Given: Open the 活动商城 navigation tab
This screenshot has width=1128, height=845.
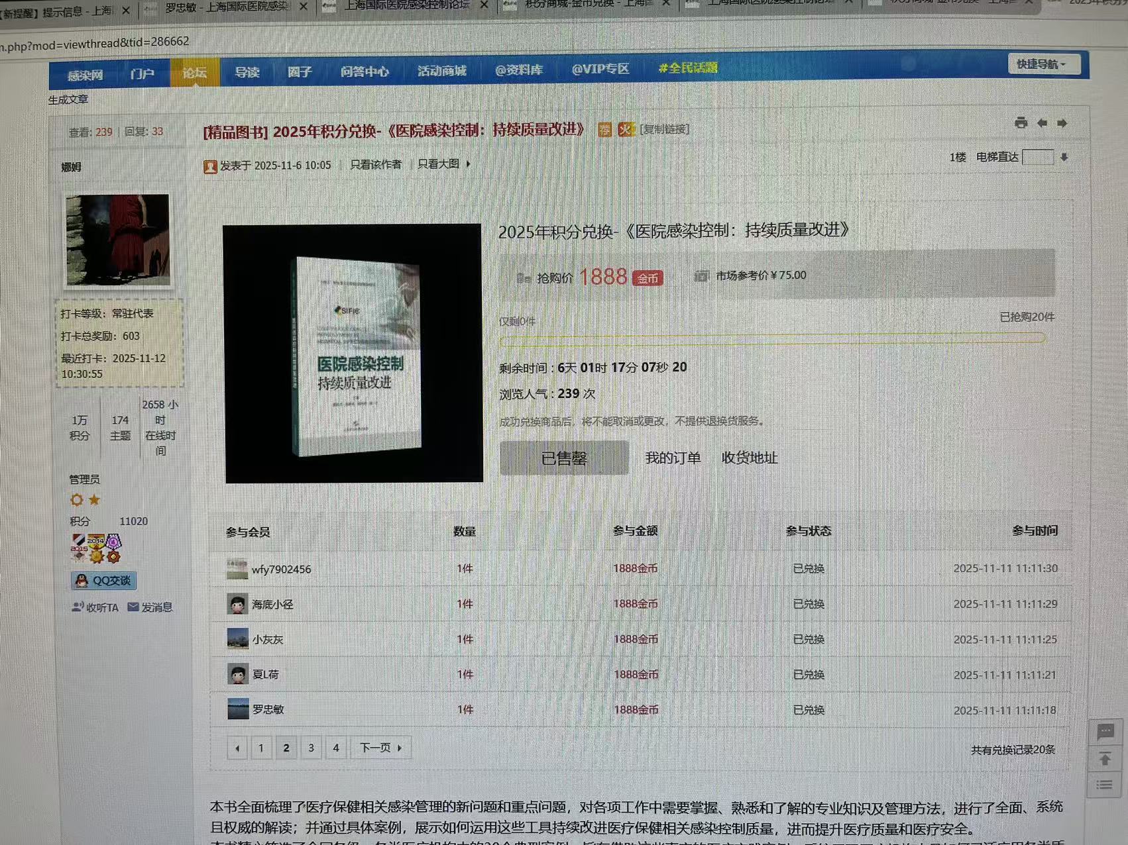Looking at the screenshot, I should 442,71.
